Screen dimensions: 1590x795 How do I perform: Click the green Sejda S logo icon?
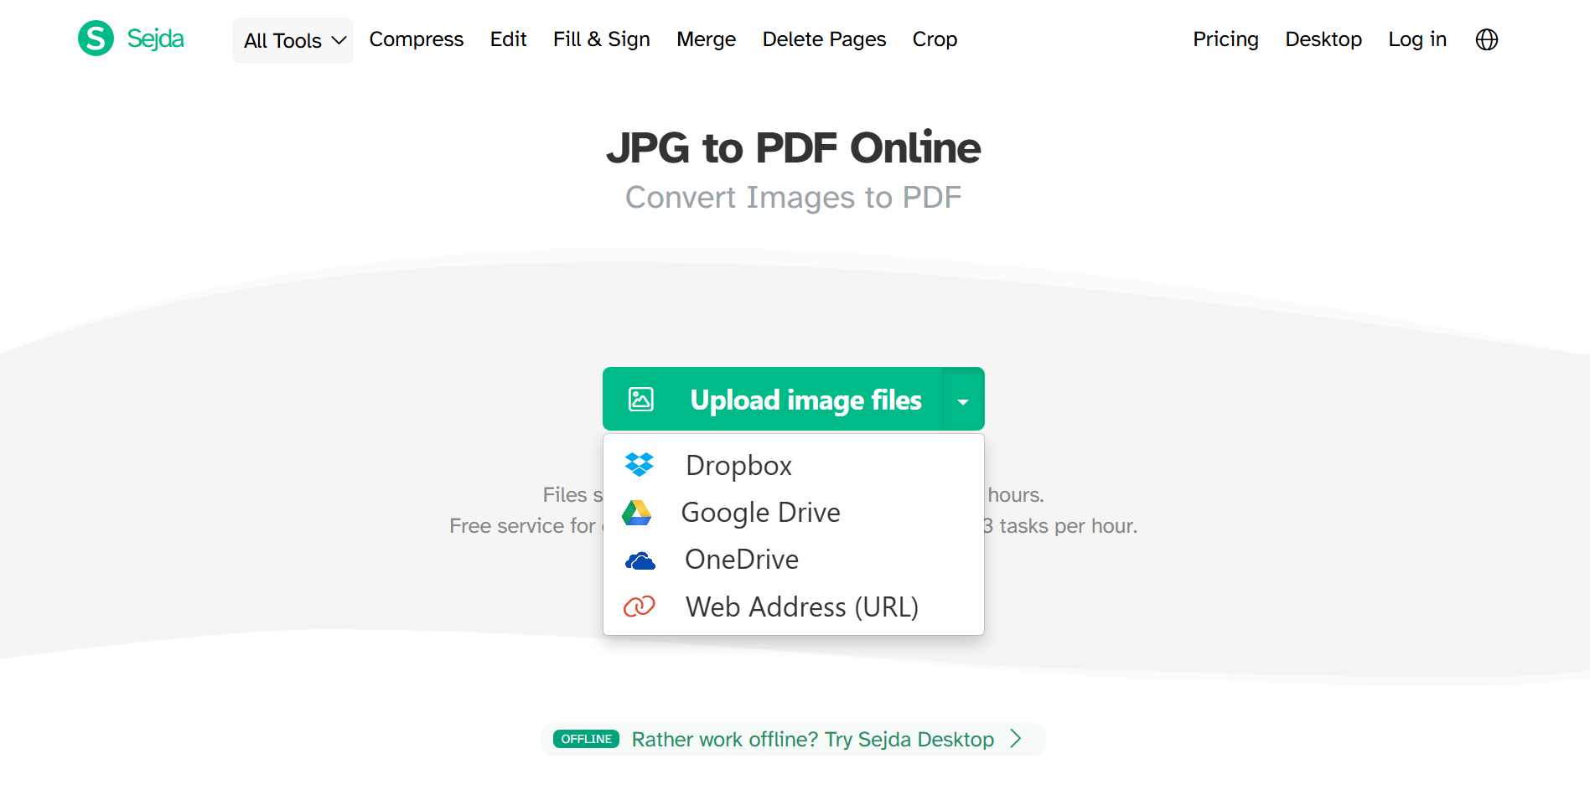coord(96,39)
